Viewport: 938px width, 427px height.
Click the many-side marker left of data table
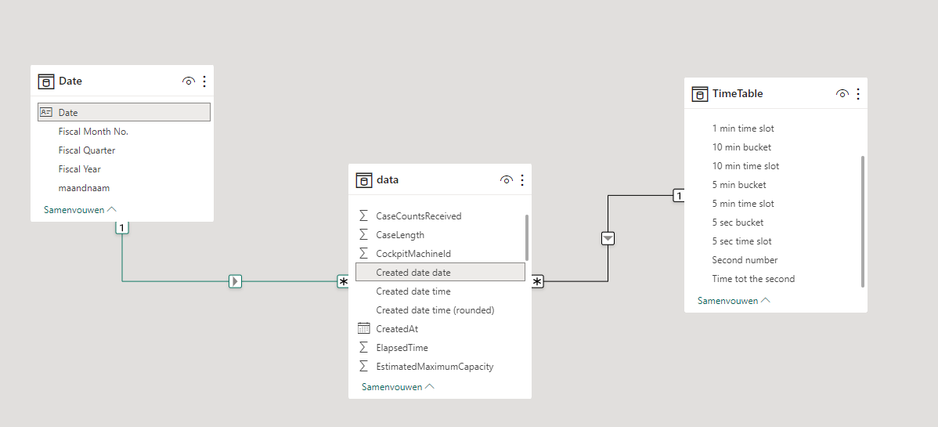click(x=344, y=281)
